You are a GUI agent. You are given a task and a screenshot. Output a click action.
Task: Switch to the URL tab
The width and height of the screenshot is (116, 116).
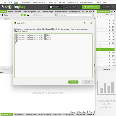(x=39, y=12)
